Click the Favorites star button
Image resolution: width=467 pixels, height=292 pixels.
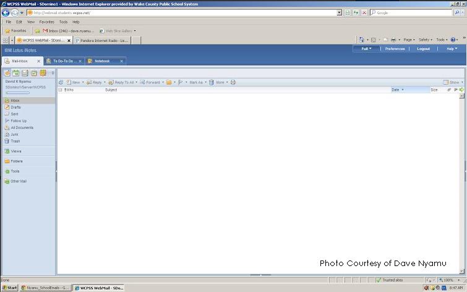coord(15,31)
